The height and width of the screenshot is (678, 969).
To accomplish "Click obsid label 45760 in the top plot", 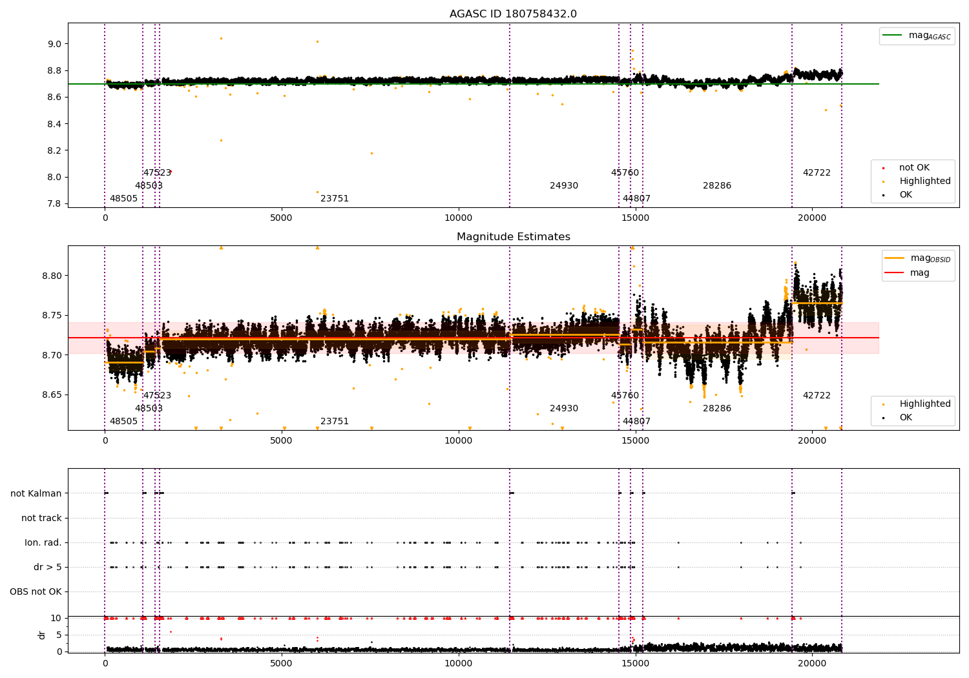I will [625, 173].
